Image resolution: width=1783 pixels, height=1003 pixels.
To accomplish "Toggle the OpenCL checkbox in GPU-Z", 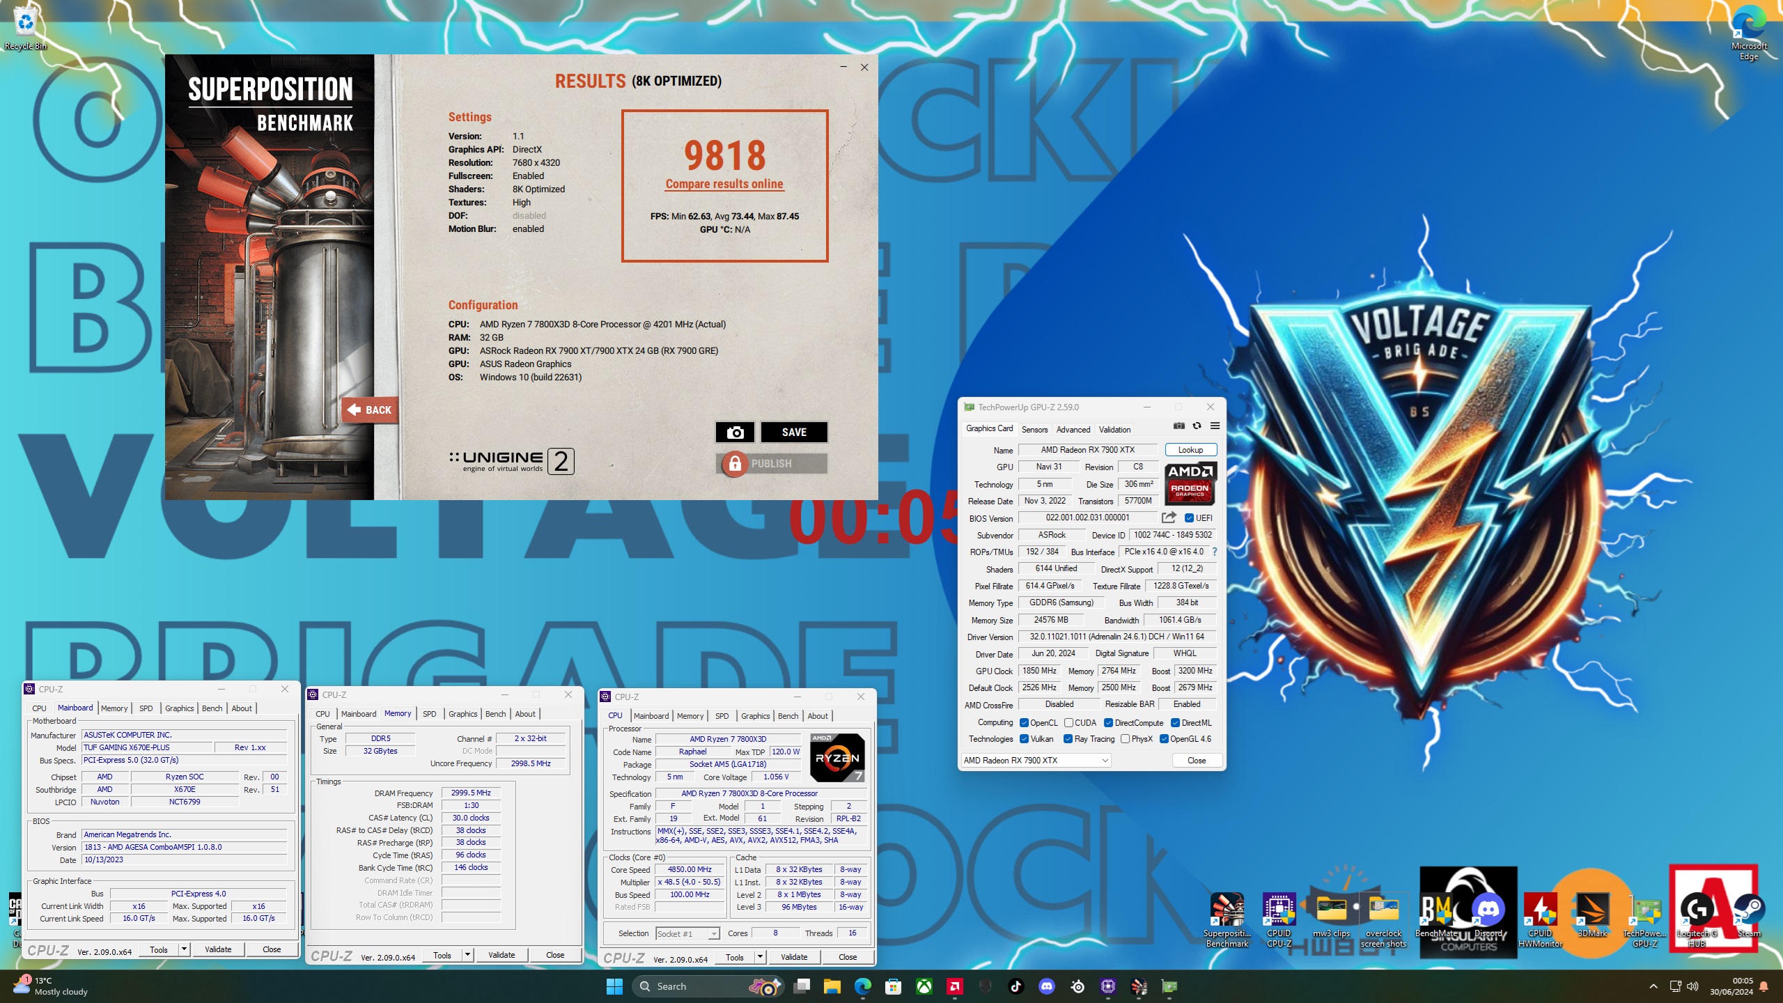I will click(1024, 722).
